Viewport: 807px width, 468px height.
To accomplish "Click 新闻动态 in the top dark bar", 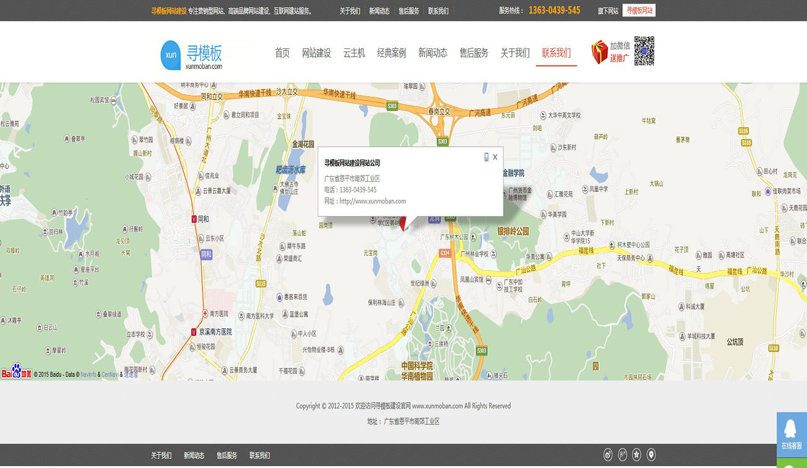I will (379, 11).
